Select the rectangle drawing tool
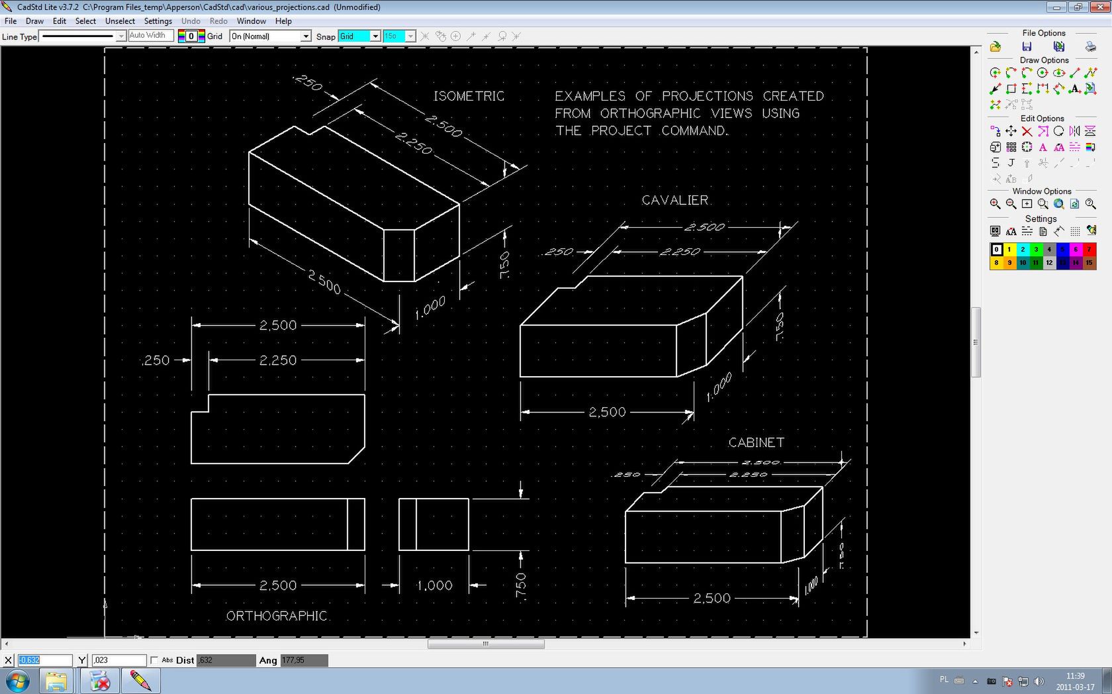Viewport: 1112px width, 694px height. click(x=1011, y=89)
